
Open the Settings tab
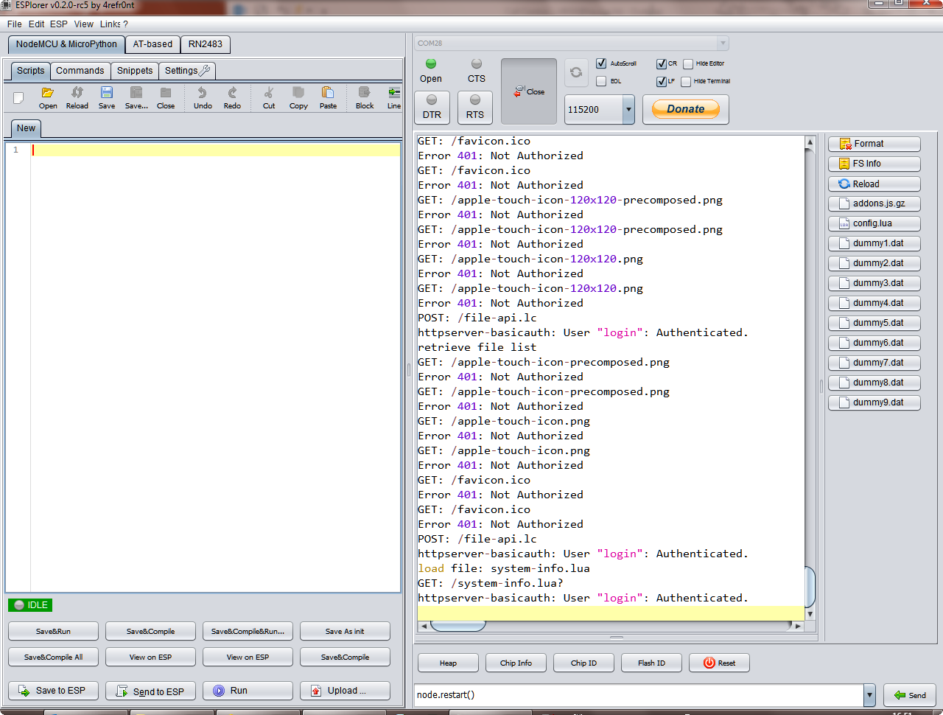(x=187, y=71)
